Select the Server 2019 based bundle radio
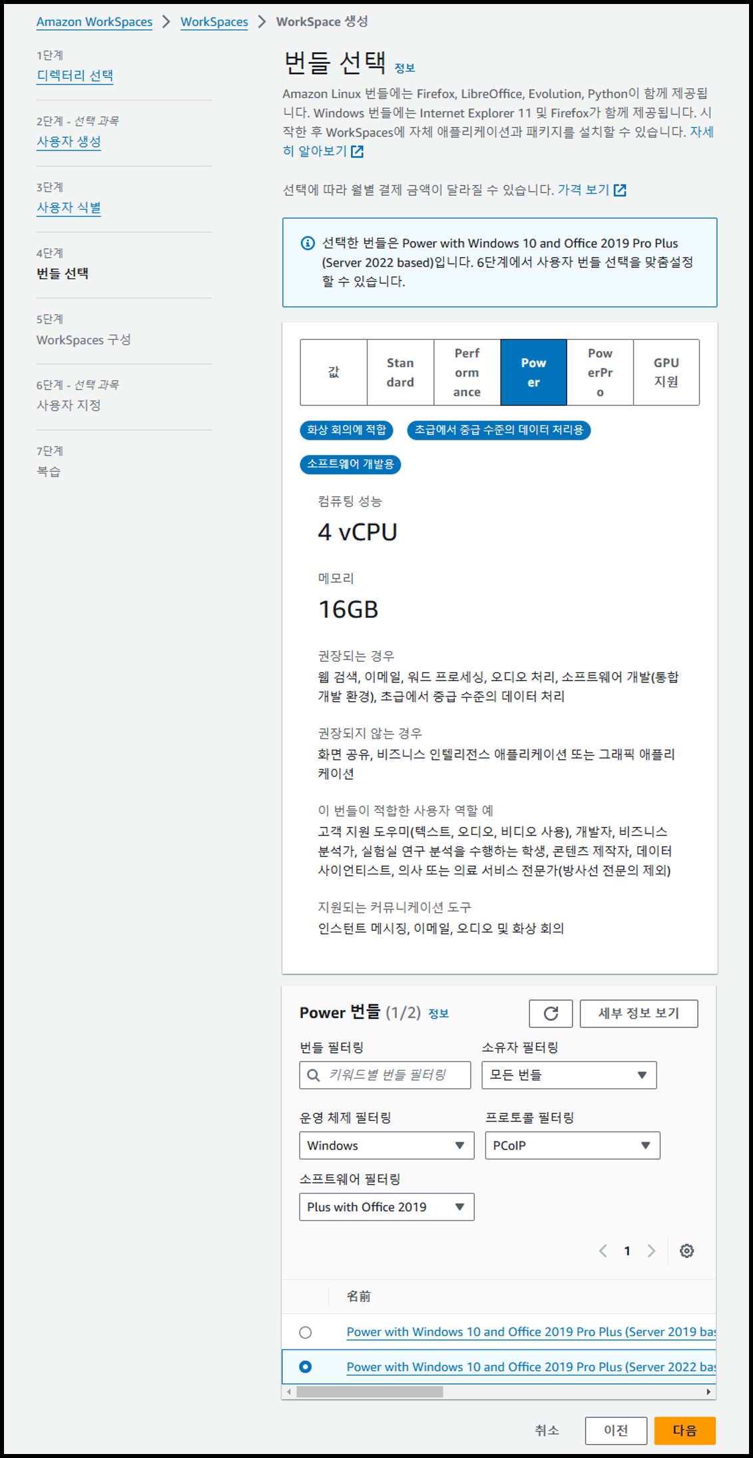Screen dimensions: 753x1458 306,1332
